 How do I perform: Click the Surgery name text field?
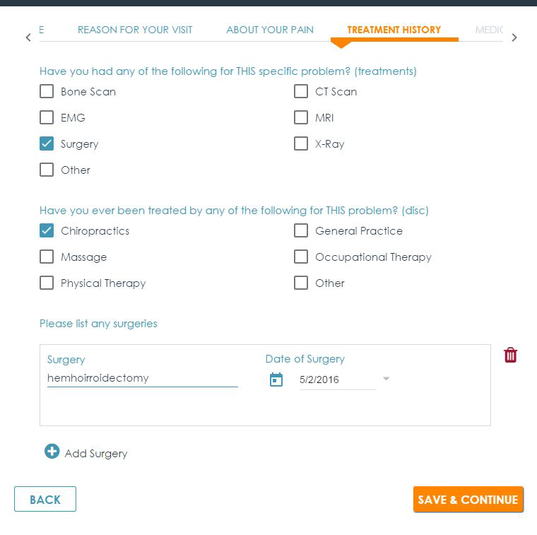(142, 379)
